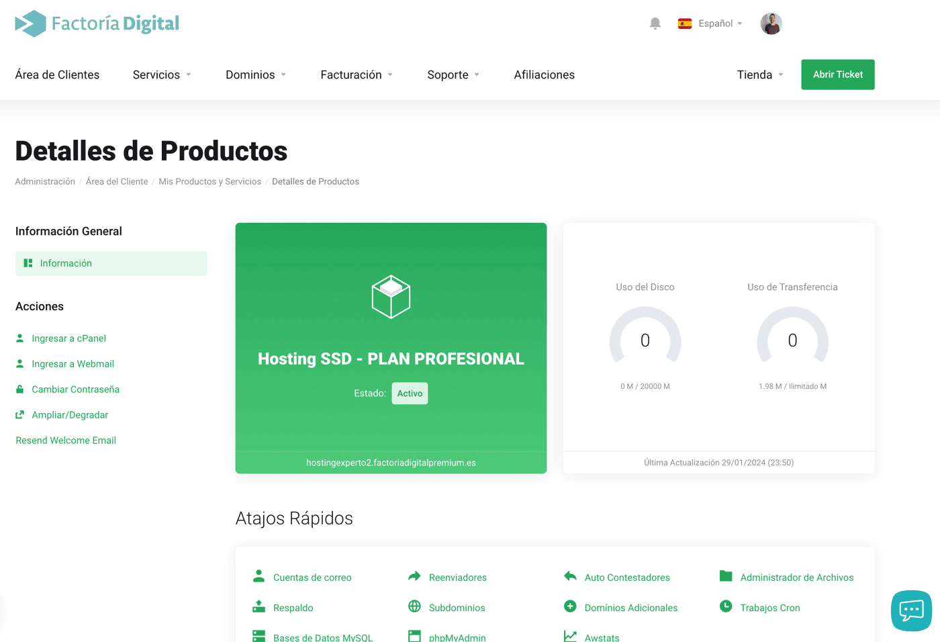Expand the Dominios menu

point(256,75)
